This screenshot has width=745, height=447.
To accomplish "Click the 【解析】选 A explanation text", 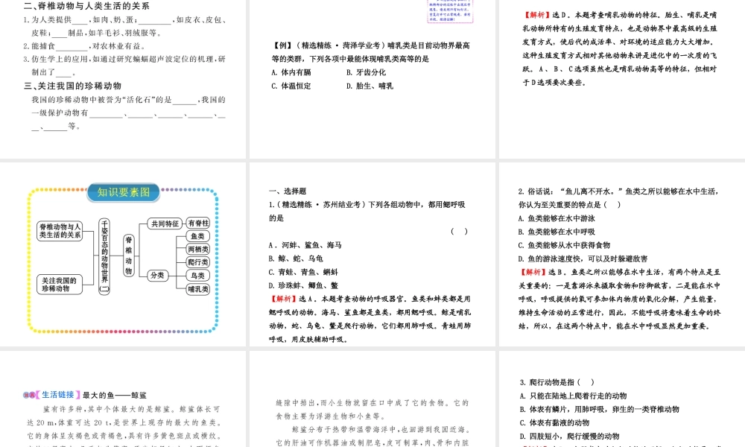I will pyautogui.click(x=370, y=319).
